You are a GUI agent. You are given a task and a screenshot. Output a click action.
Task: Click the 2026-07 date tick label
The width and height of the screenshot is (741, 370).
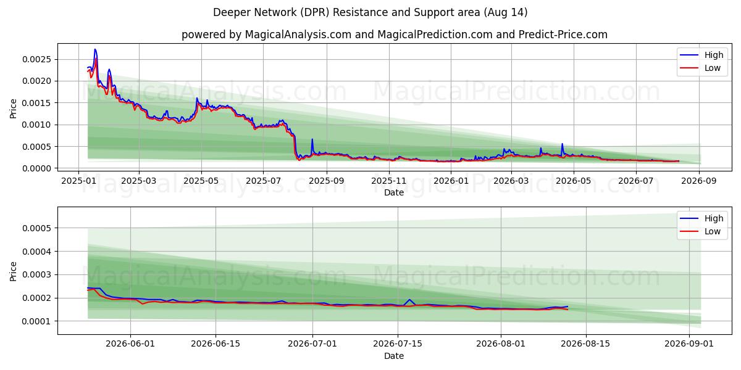point(636,180)
